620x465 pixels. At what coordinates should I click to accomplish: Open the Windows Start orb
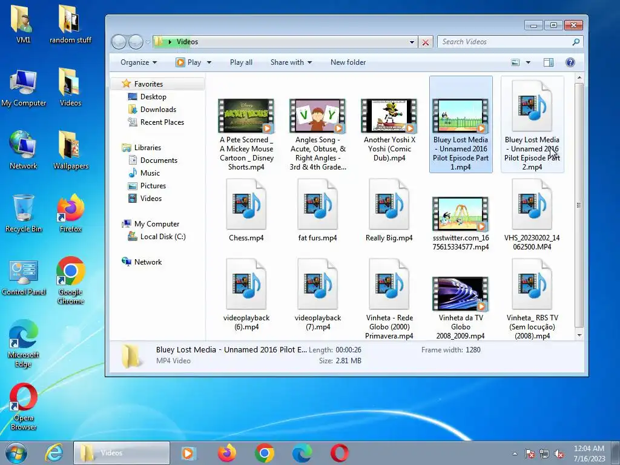tap(16, 453)
